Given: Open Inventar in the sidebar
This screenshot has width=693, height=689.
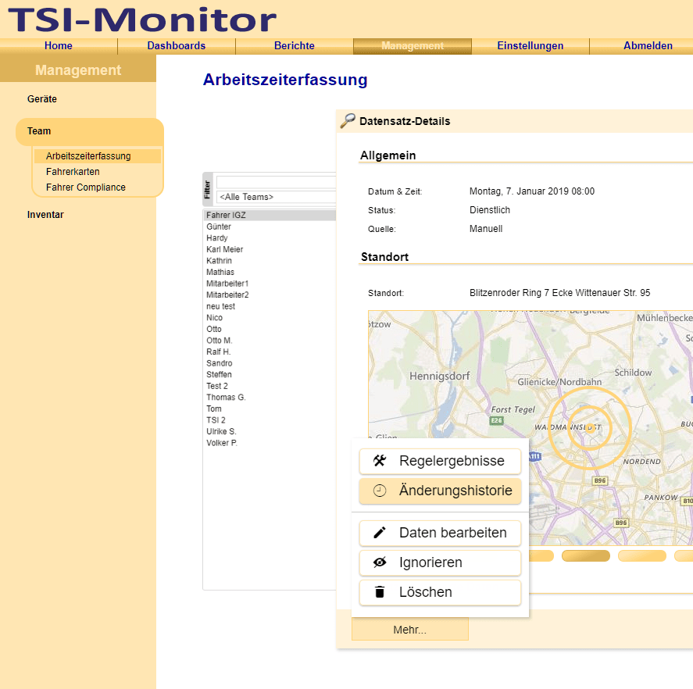Looking at the screenshot, I should coord(45,215).
